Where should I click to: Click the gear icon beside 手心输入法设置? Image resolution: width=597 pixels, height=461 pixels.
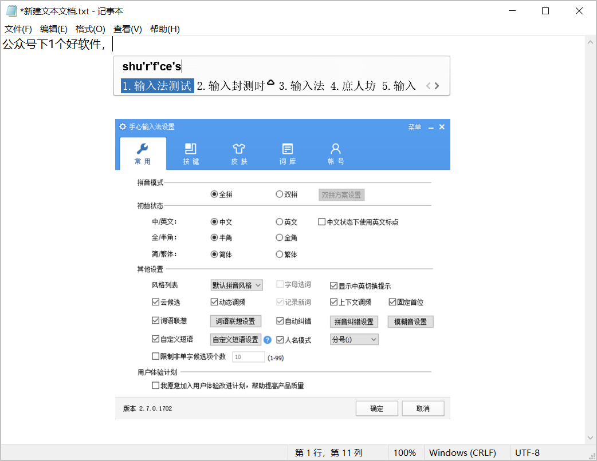(123, 127)
